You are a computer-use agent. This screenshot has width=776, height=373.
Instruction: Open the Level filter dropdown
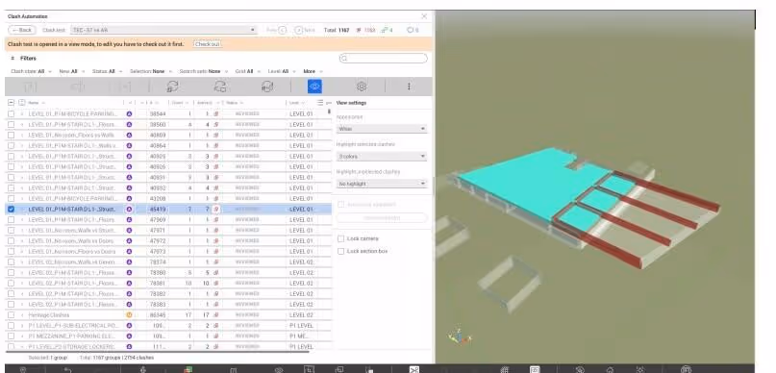[x=281, y=71]
